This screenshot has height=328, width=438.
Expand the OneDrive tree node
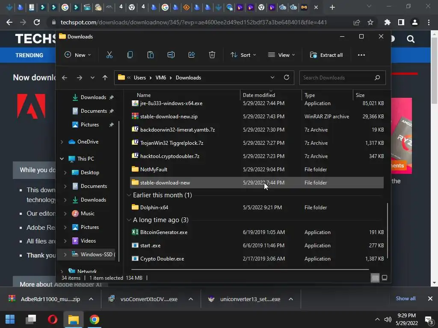pos(62,142)
